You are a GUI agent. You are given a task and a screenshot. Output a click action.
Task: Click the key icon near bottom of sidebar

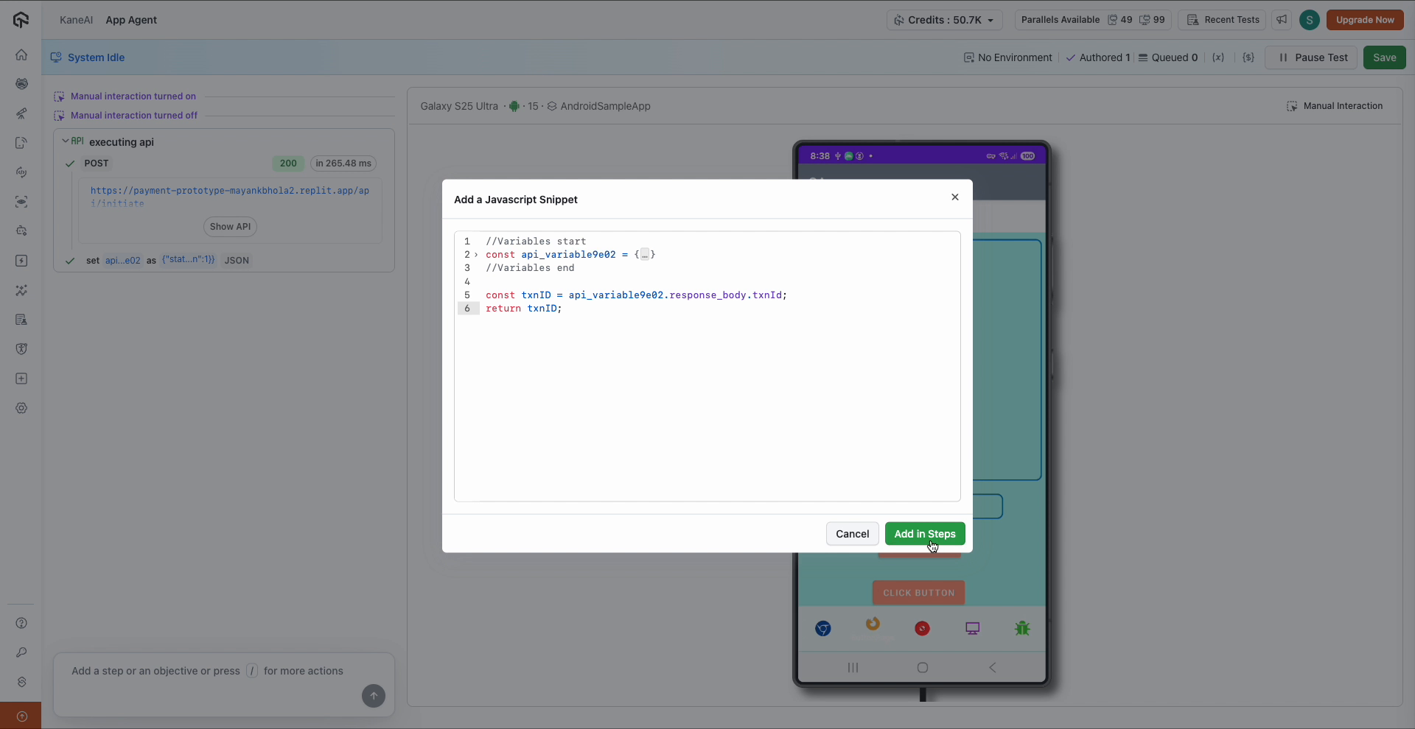pos(21,653)
